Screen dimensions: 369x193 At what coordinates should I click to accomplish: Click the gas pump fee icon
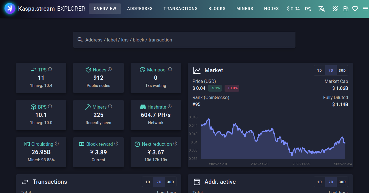click(x=346, y=9)
